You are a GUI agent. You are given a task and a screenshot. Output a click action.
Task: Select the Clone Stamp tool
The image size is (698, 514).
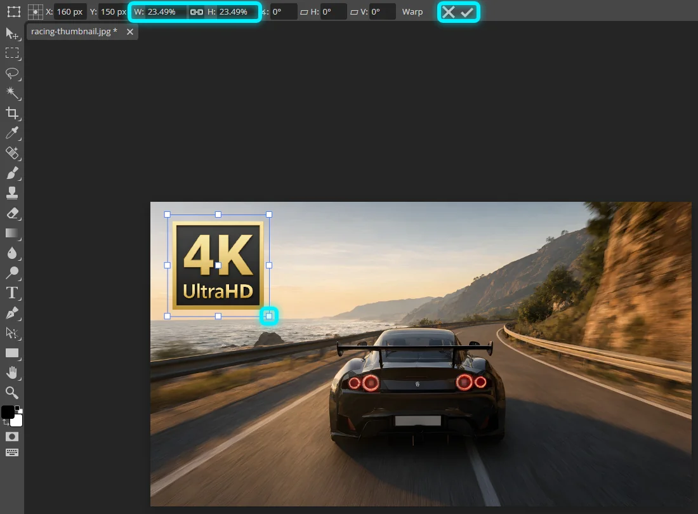tap(12, 193)
